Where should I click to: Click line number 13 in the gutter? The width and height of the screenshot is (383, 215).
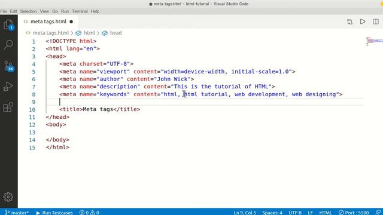coord(32,133)
